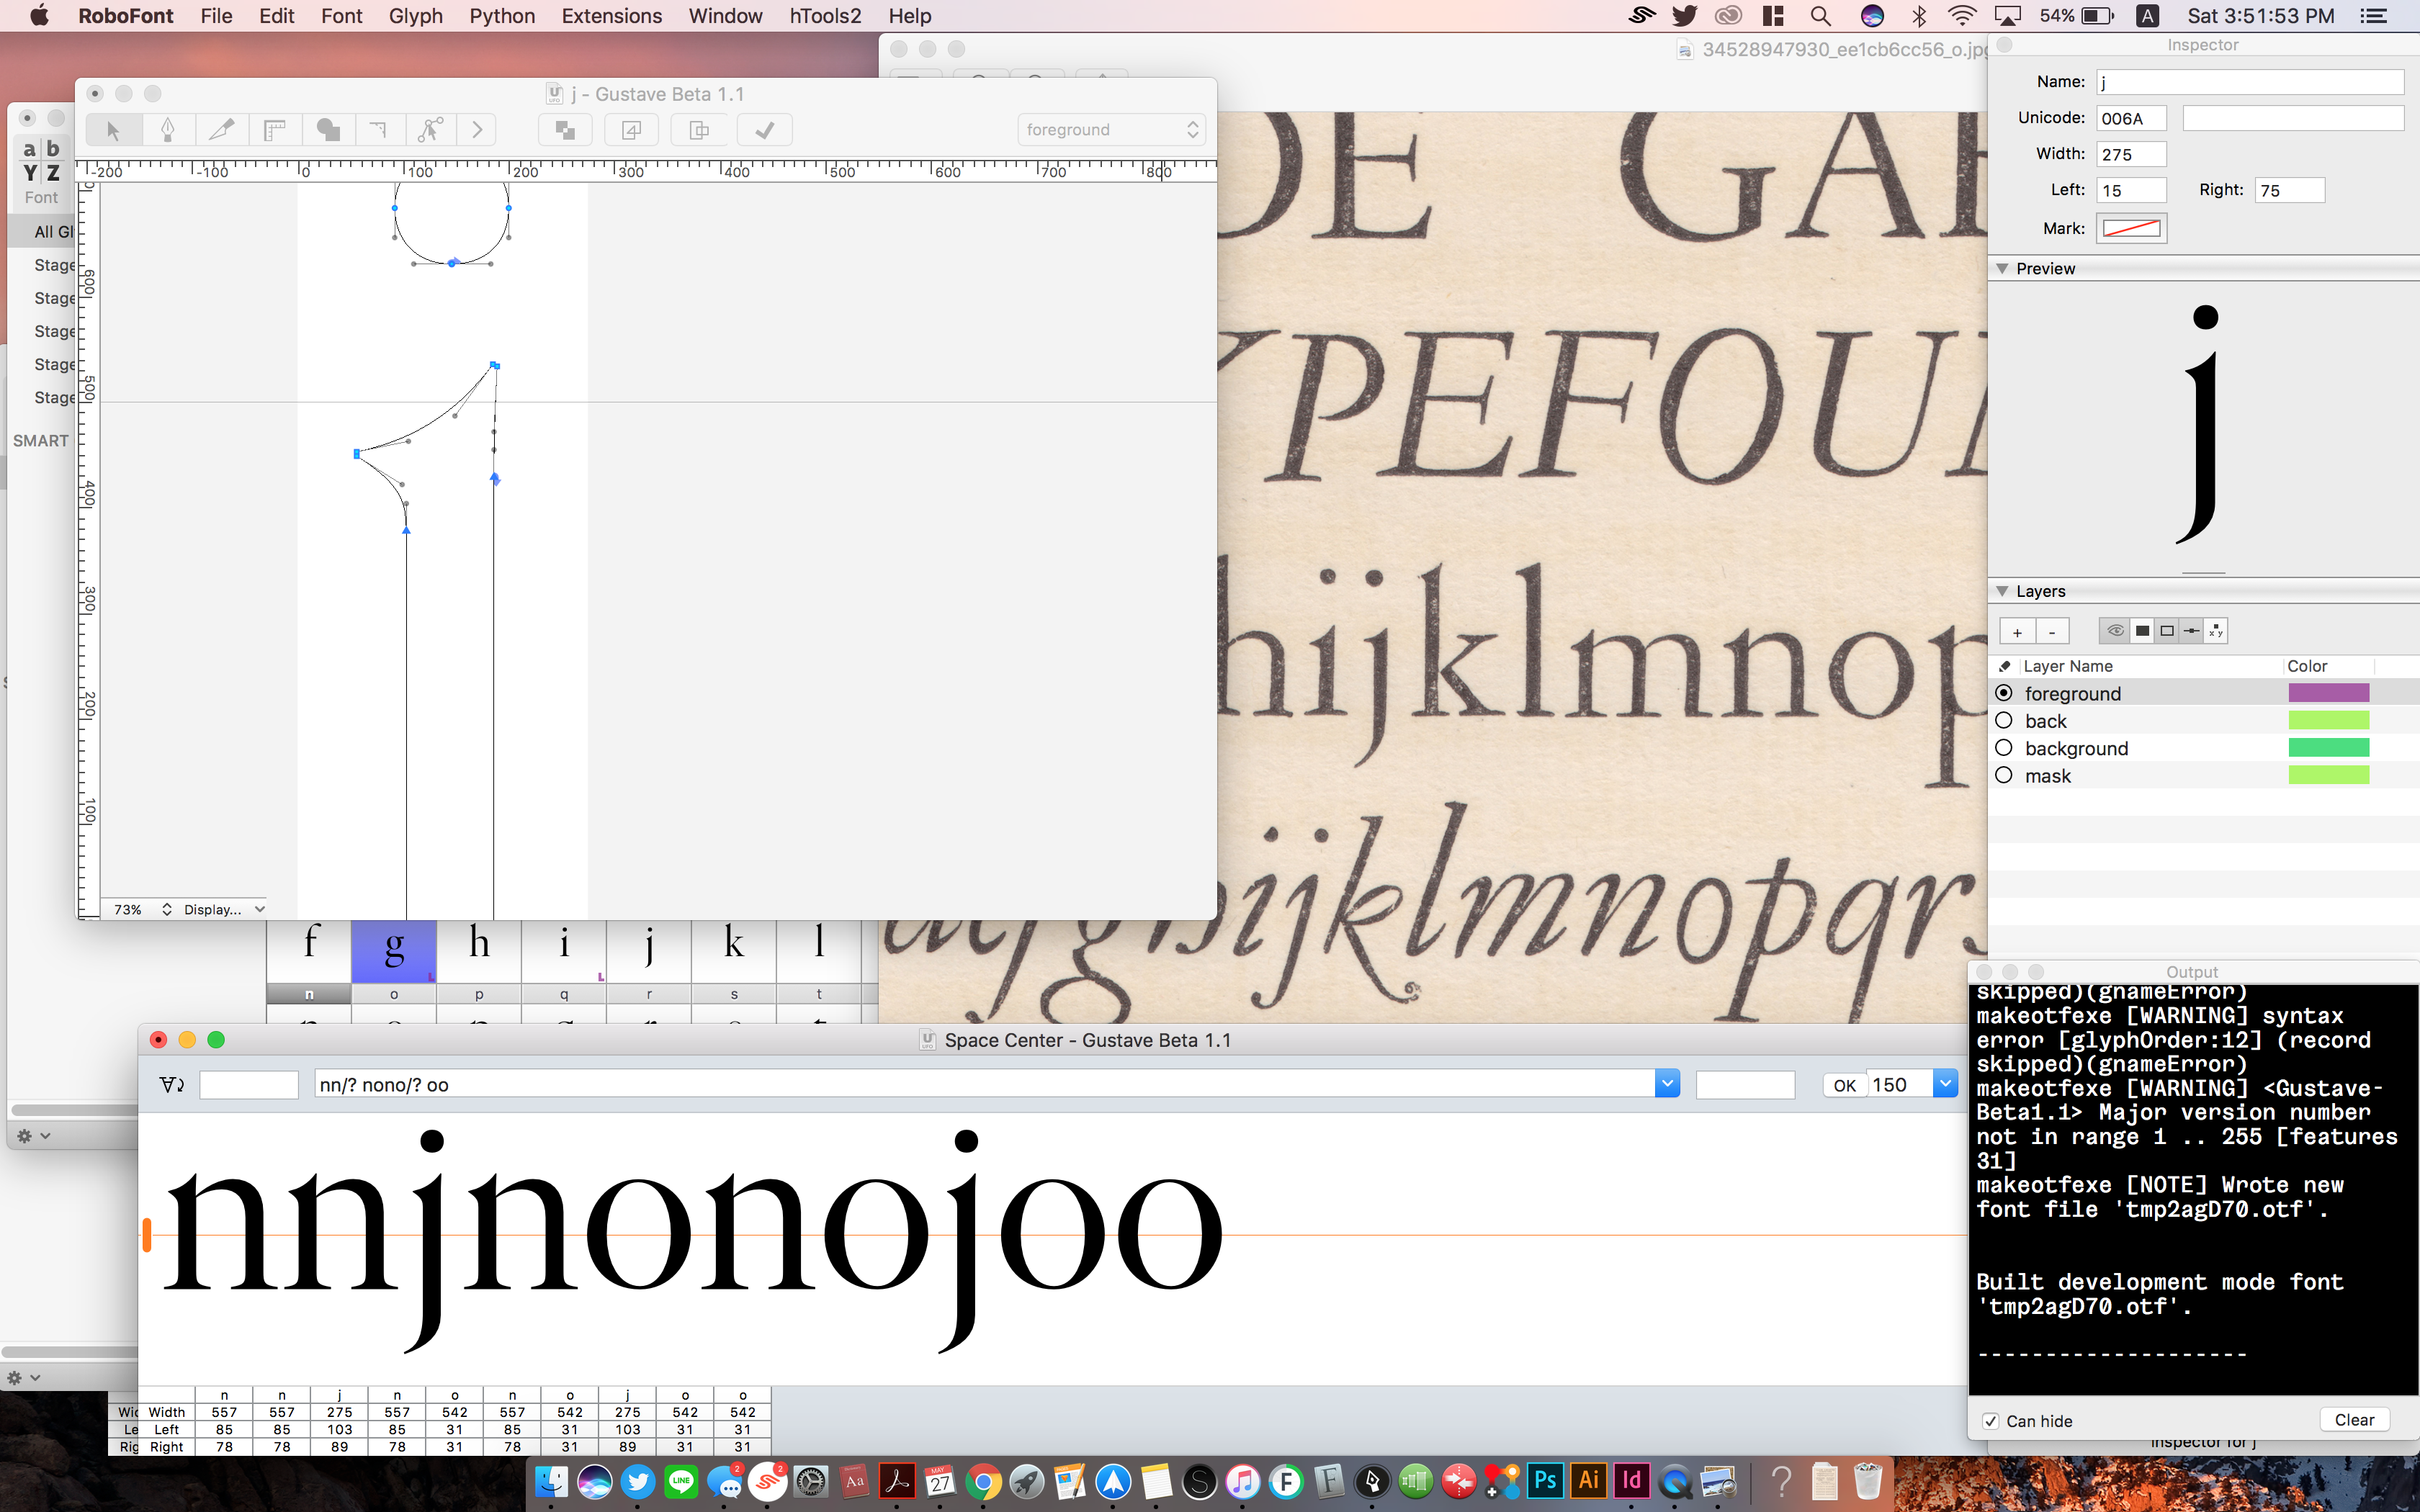Open Illustrator from the Dock
Screen dimensions: 2420x1512
tap(1588, 1480)
